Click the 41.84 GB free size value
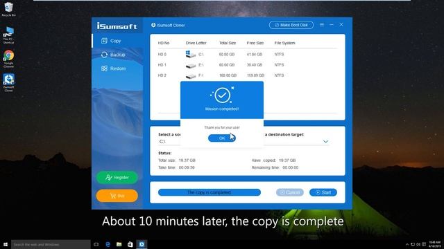 (x=255, y=54)
